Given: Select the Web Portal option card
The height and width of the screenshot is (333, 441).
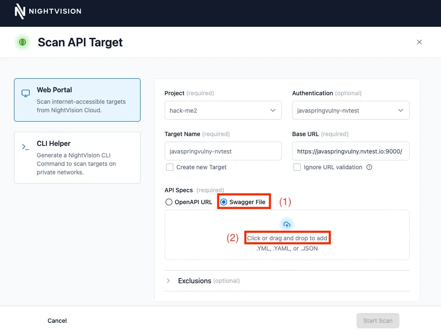Looking at the screenshot, I should point(77,100).
